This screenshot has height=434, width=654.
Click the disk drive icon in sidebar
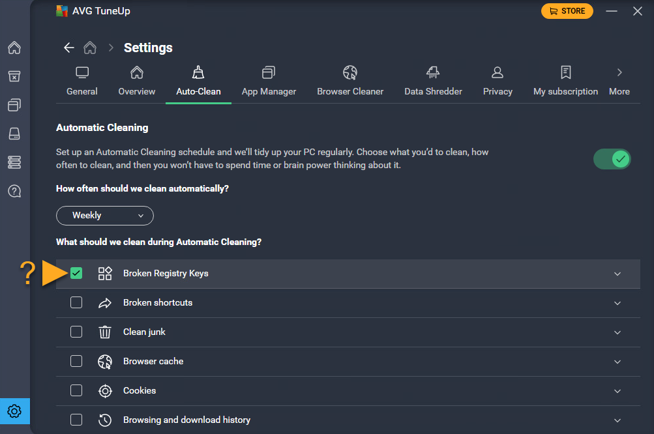click(x=14, y=134)
